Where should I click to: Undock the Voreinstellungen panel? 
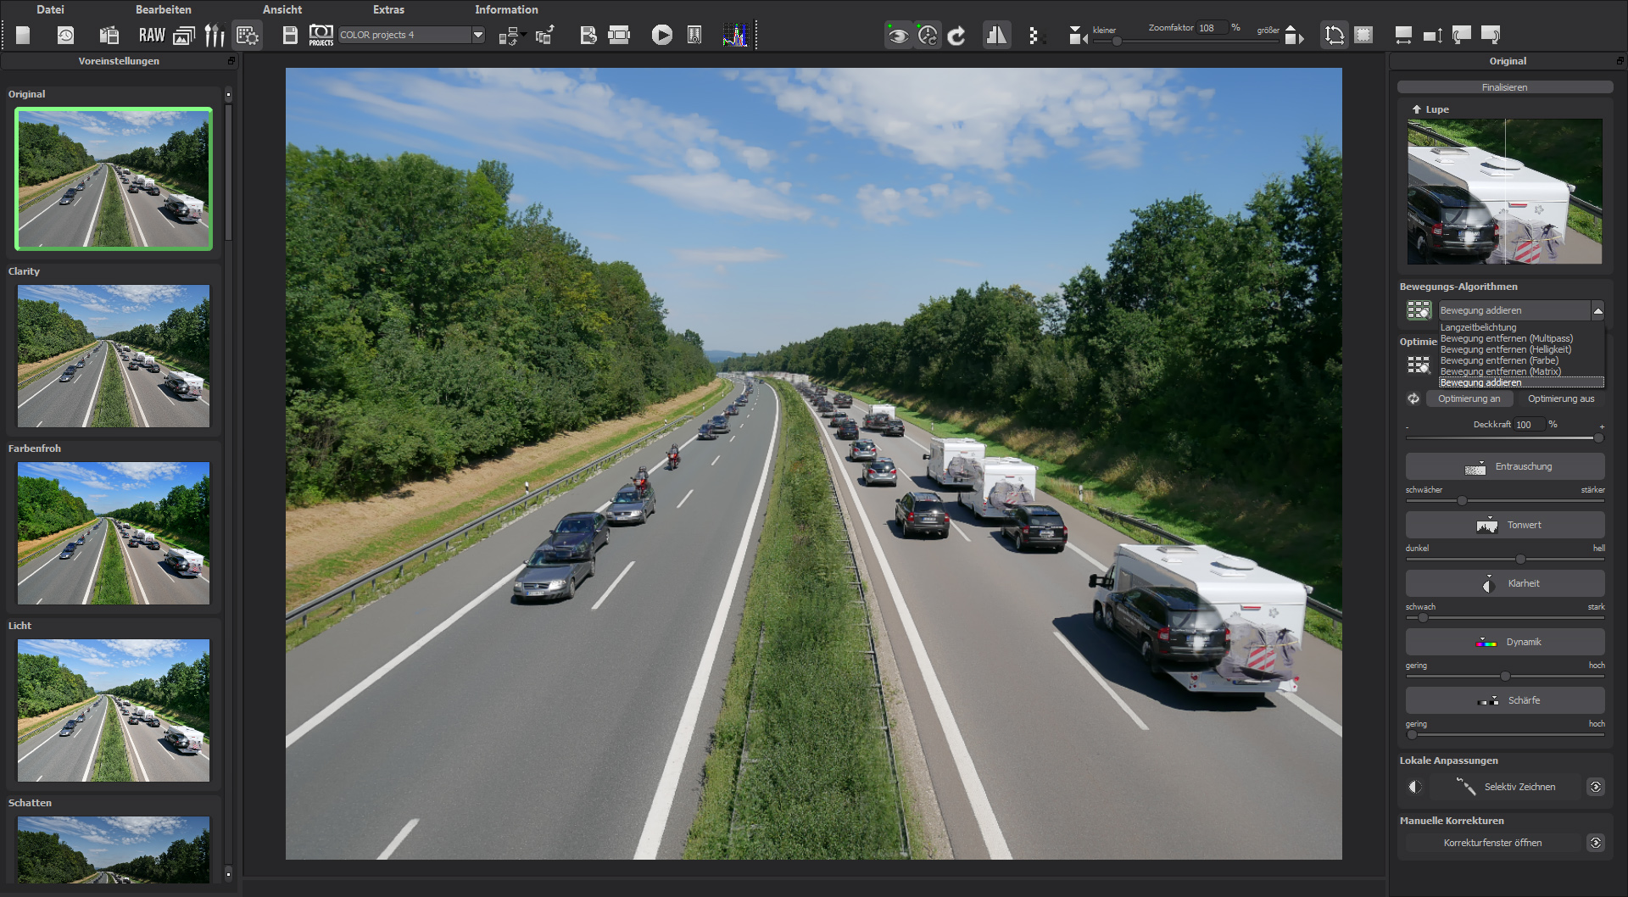tap(231, 61)
